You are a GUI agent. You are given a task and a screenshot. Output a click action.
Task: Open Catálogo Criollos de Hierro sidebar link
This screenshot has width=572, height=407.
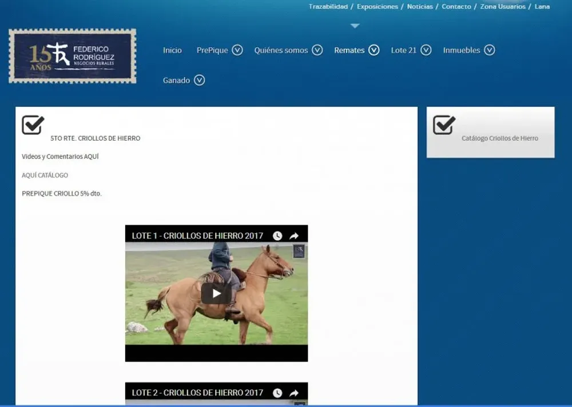(x=499, y=138)
